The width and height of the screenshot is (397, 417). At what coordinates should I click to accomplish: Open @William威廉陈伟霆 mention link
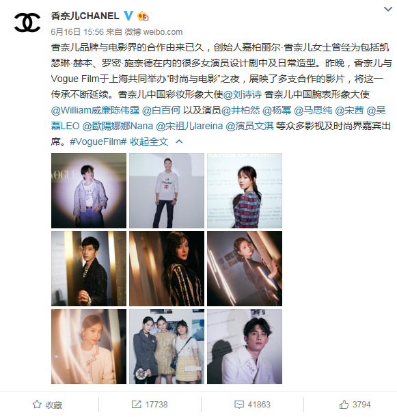(x=95, y=110)
